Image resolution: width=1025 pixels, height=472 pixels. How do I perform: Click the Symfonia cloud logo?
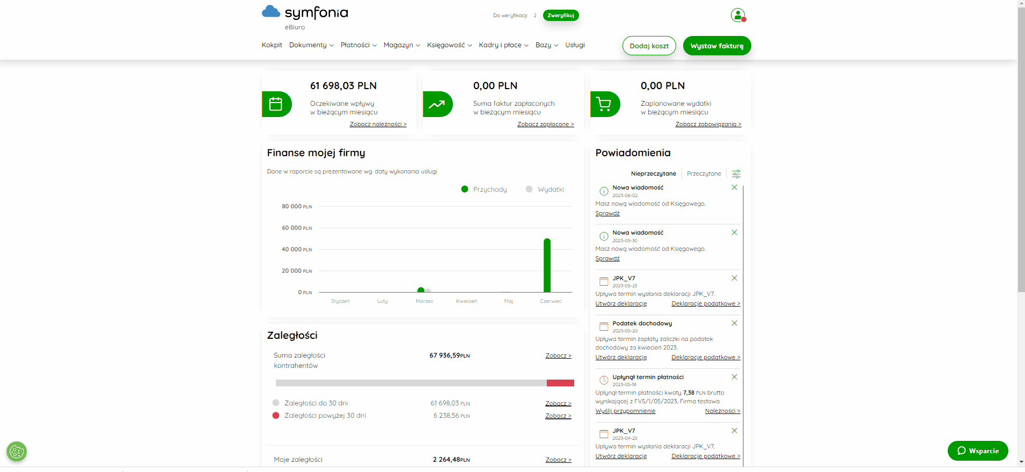[x=305, y=13]
